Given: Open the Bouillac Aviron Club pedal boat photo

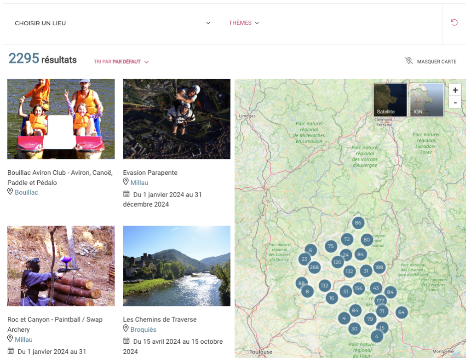Looking at the screenshot, I should (x=61, y=119).
